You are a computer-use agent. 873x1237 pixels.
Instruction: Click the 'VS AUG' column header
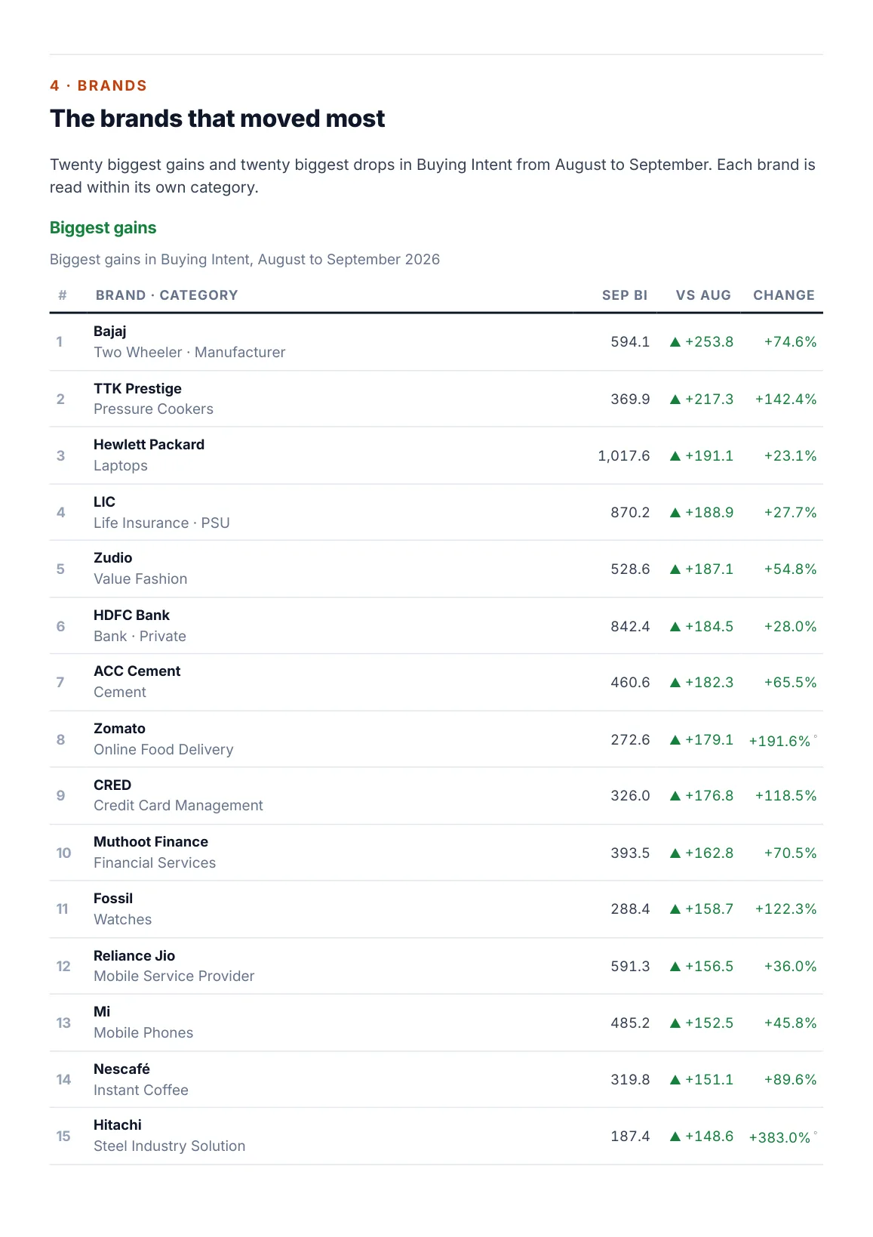point(703,295)
